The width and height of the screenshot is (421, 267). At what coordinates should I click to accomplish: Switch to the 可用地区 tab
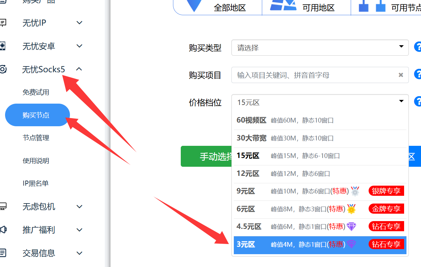(306, 7)
